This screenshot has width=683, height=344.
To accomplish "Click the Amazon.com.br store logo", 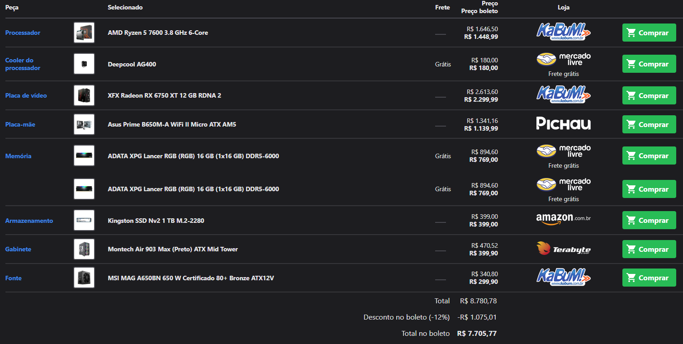I will pyautogui.click(x=564, y=219).
